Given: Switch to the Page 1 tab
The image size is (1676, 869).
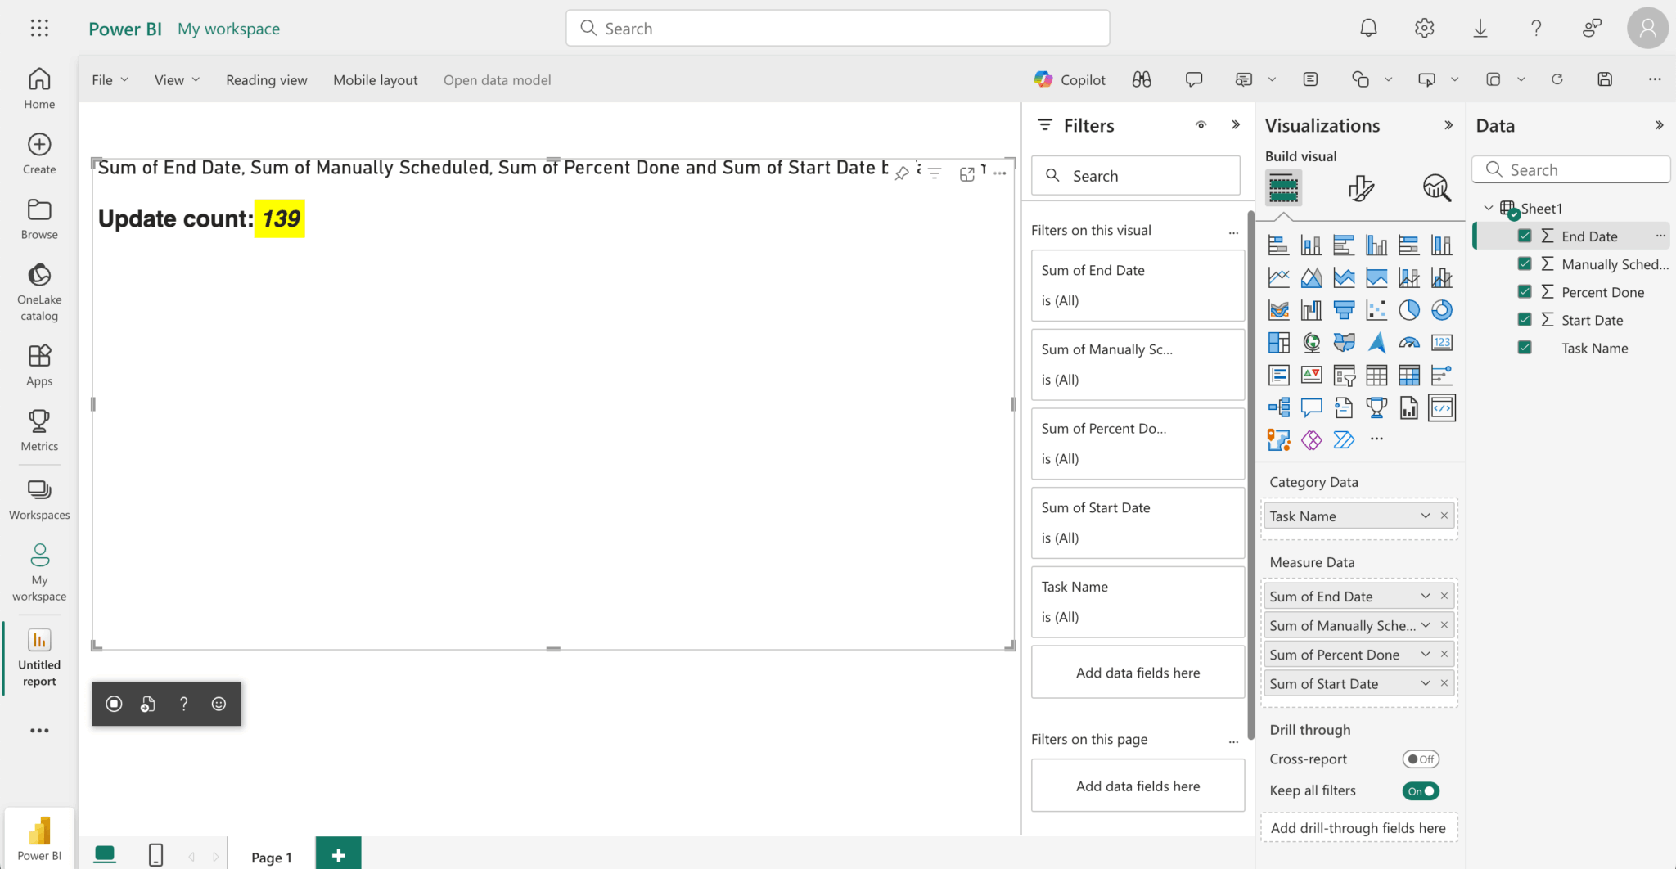Looking at the screenshot, I should [x=271, y=857].
